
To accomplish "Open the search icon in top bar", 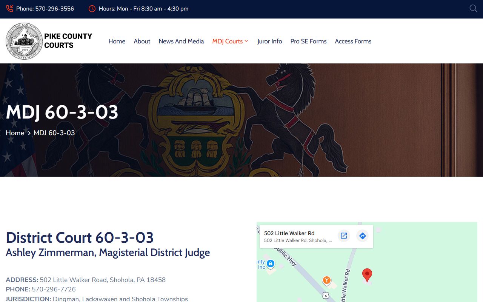I will (473, 8).
